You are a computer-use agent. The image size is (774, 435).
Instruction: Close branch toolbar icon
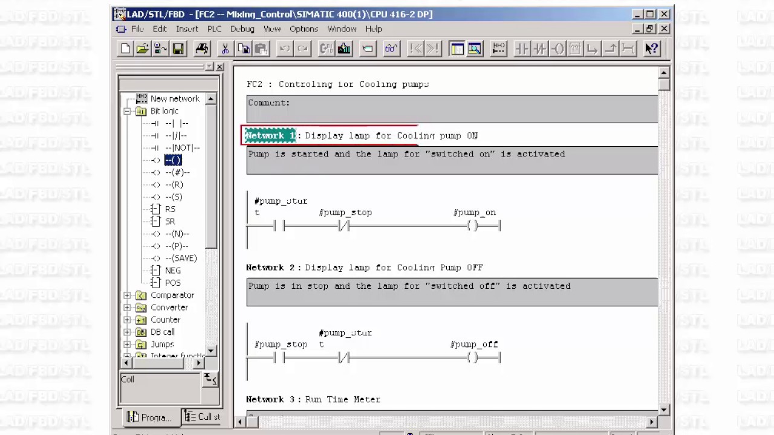(x=611, y=49)
